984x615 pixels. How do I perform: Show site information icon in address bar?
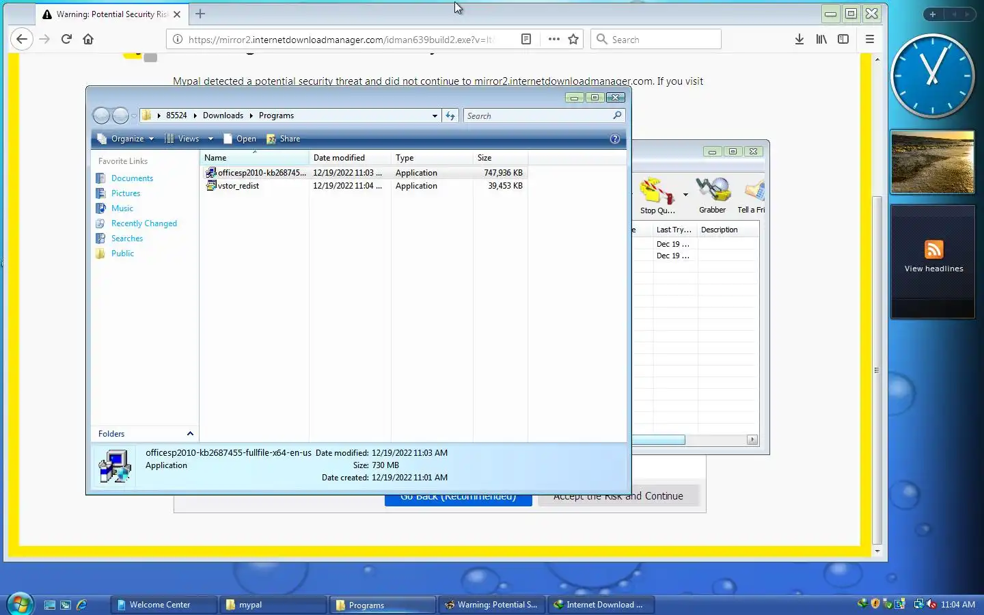pos(177,39)
